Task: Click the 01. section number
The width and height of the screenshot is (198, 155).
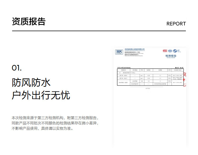Action: (17, 68)
